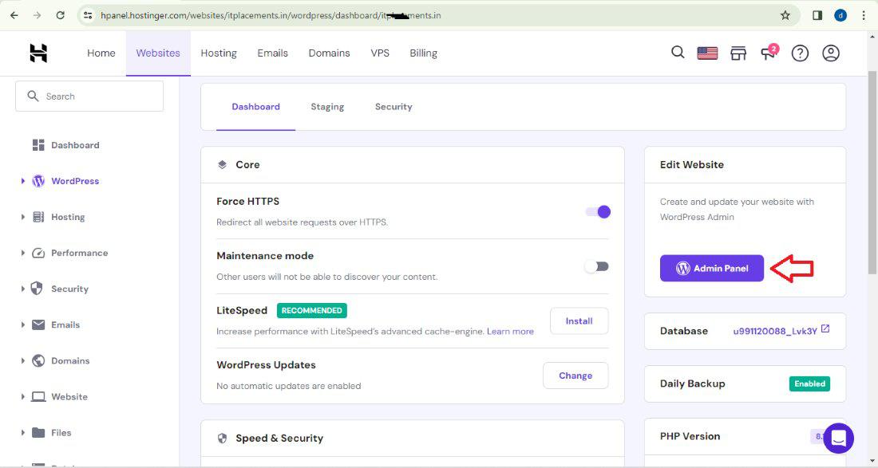Viewport: 878px width, 468px height.
Task: Click the page vertical scrollbar
Action: click(x=873, y=173)
